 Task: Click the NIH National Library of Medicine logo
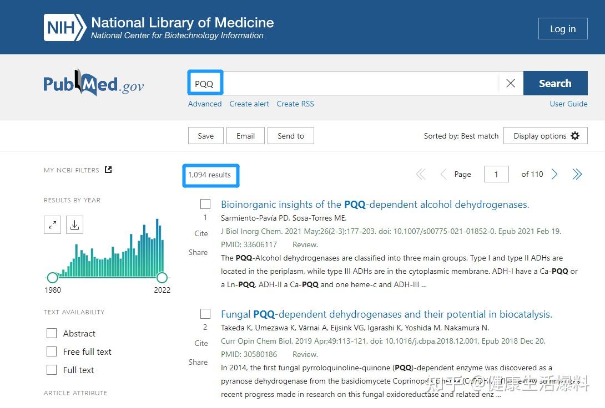click(159, 28)
